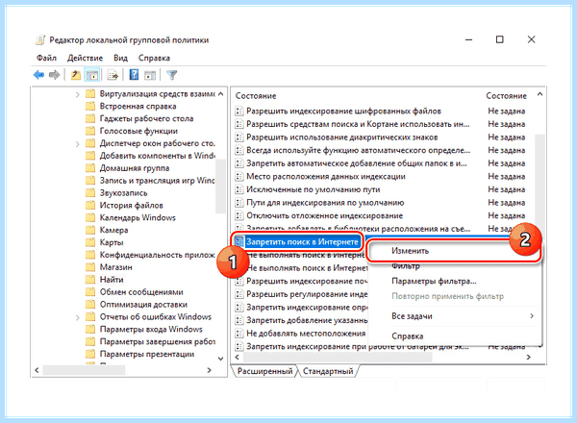Viewport: 577px width, 423px height.
Task: Toggle the action pane toolbar icon
Action: coord(150,75)
